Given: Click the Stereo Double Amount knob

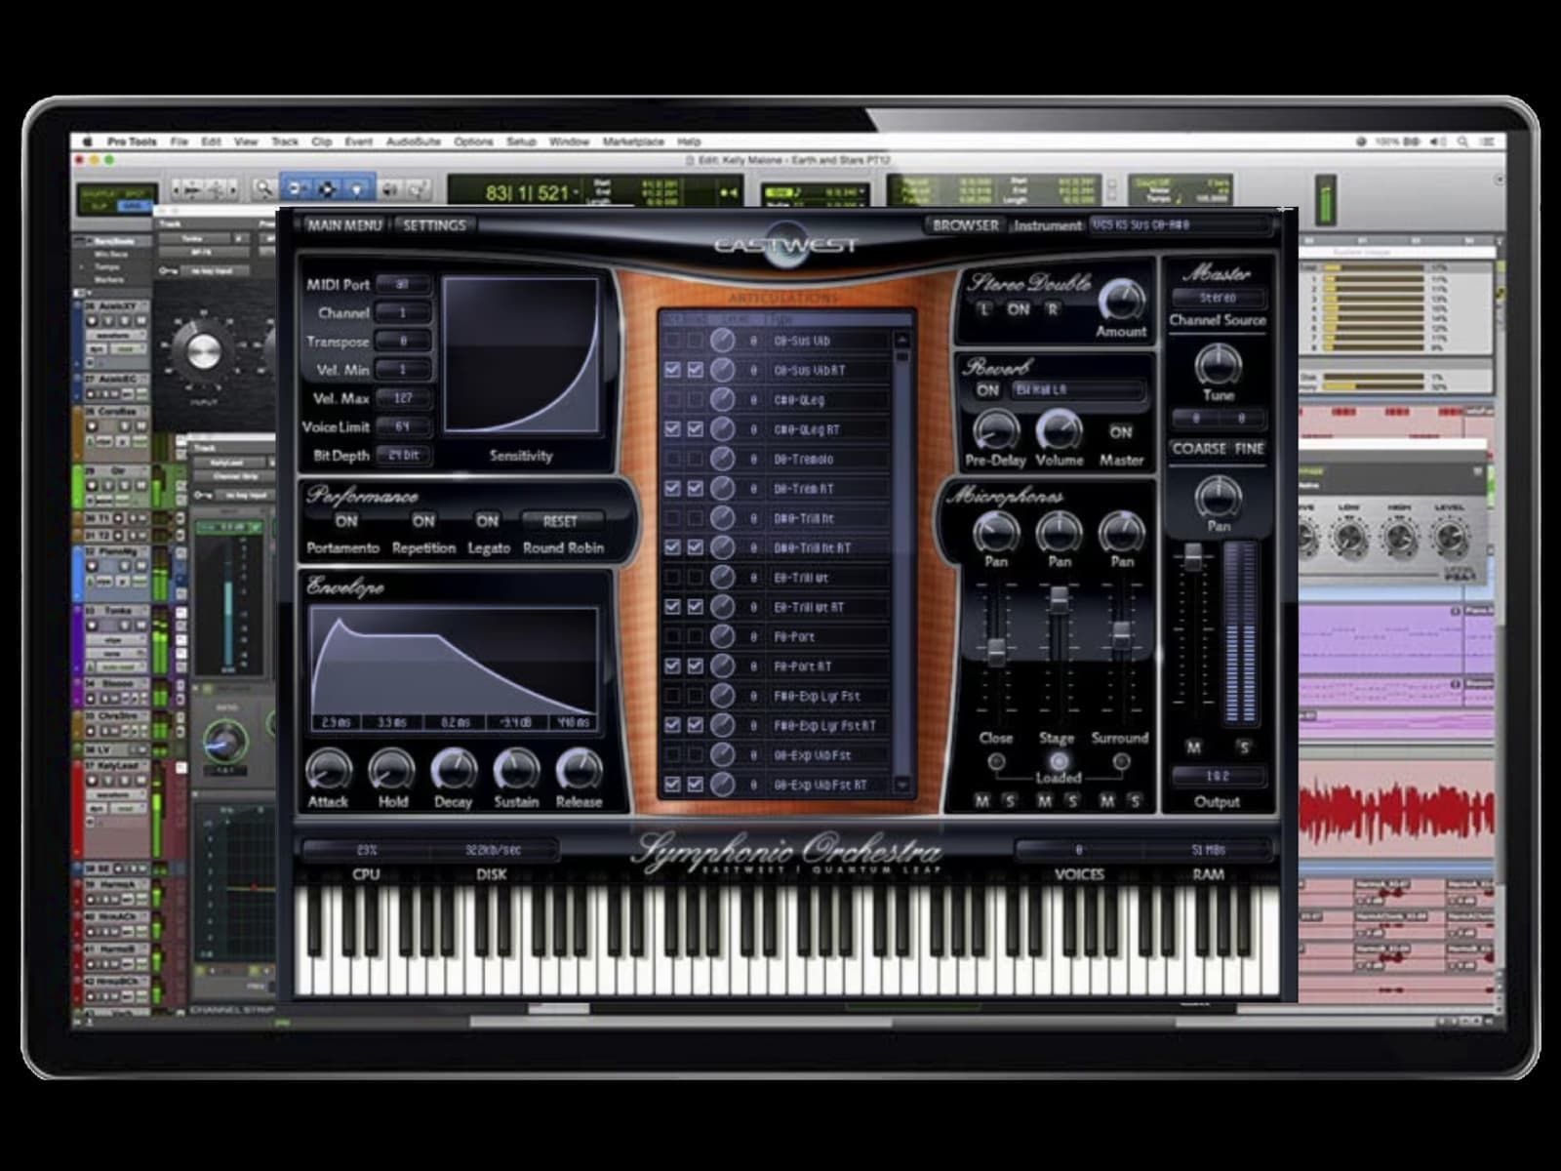Looking at the screenshot, I should tap(1121, 300).
